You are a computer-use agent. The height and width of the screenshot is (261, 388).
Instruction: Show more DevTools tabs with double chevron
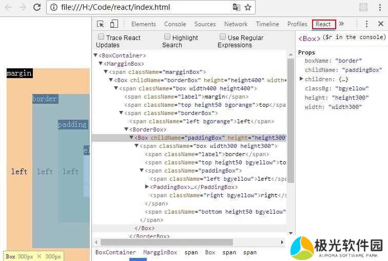point(341,24)
